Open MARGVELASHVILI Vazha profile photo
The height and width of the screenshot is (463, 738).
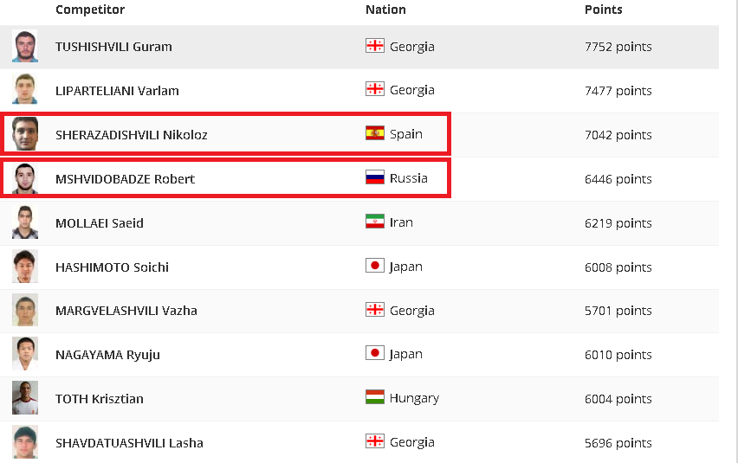tap(25, 310)
